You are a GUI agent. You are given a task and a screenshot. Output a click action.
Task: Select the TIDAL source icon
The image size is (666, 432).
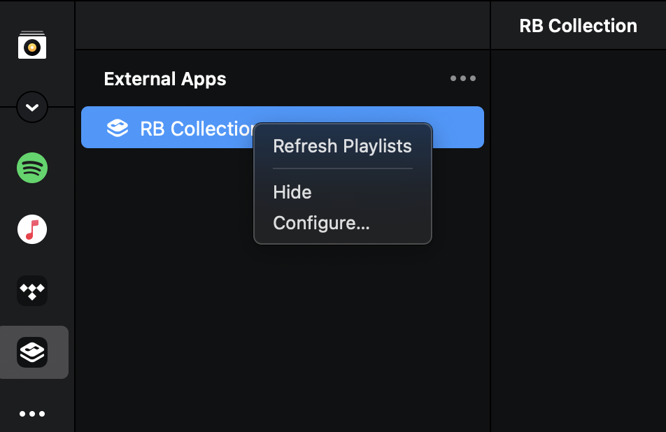coord(32,291)
